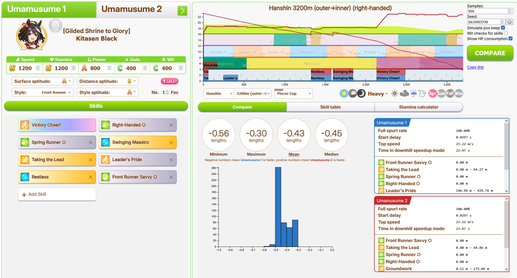Click the Victory Cheer! card in Skills list

tap(57, 125)
